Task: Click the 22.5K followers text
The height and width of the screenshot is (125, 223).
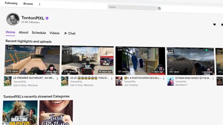Action: 31,22
